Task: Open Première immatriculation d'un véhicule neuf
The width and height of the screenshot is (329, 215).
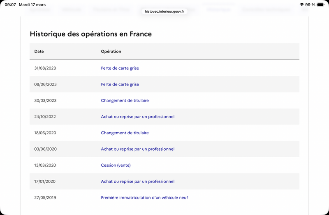Action: [144, 197]
